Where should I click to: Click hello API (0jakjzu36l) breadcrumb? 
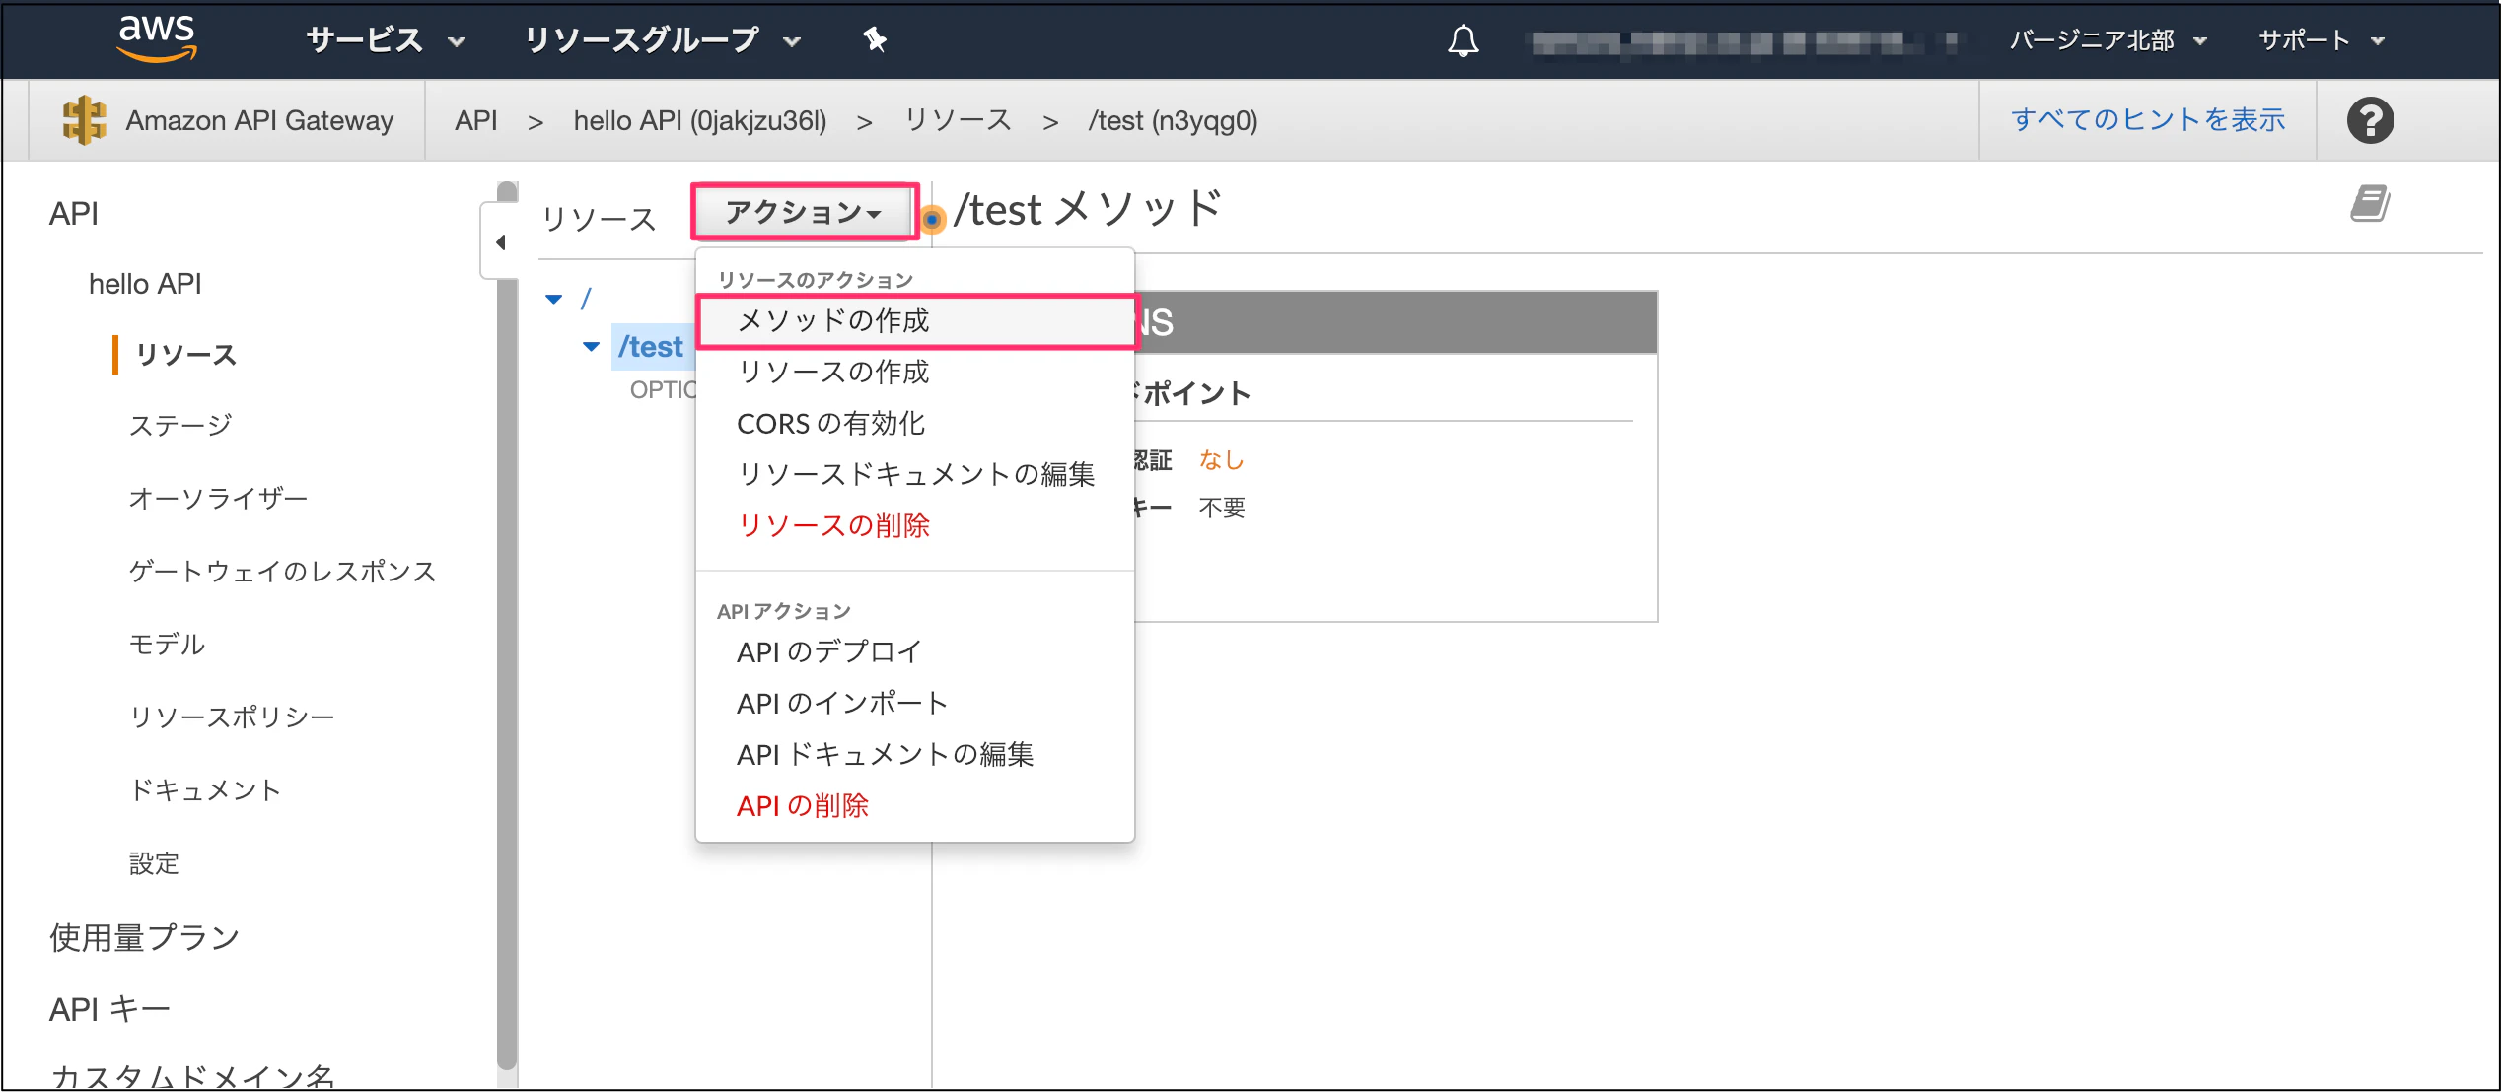click(x=700, y=120)
